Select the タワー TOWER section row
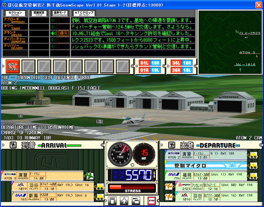Viewport: 264px width, 207px height. point(15,27)
